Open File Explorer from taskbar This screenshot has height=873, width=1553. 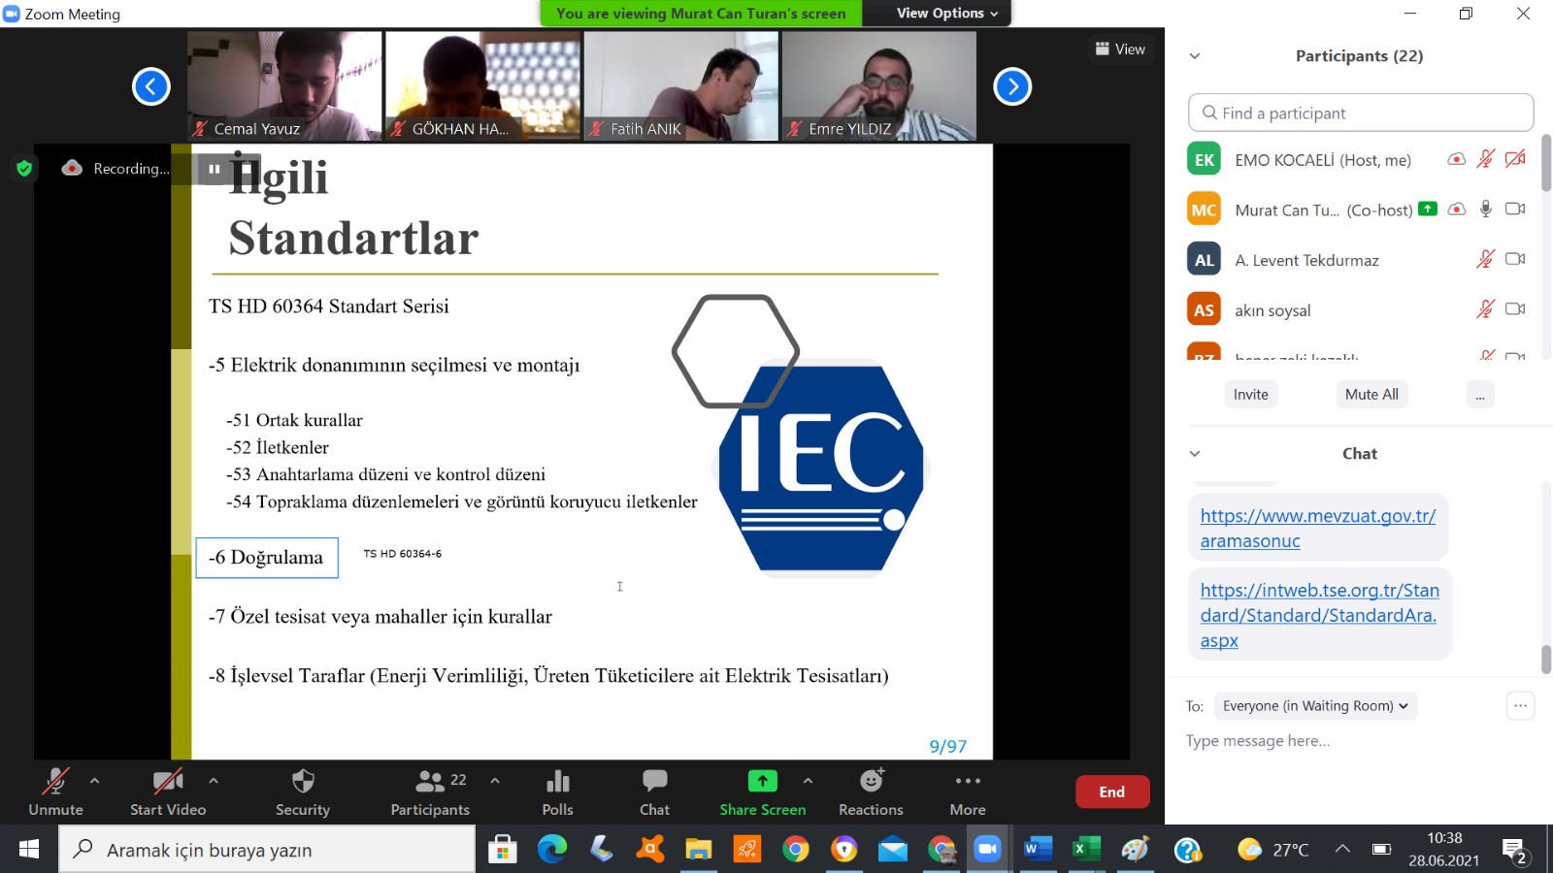pyautogui.click(x=698, y=850)
